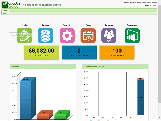161x121 pixels.
Task: Click the Total Adeudado yellow tile
Action: tap(41, 52)
